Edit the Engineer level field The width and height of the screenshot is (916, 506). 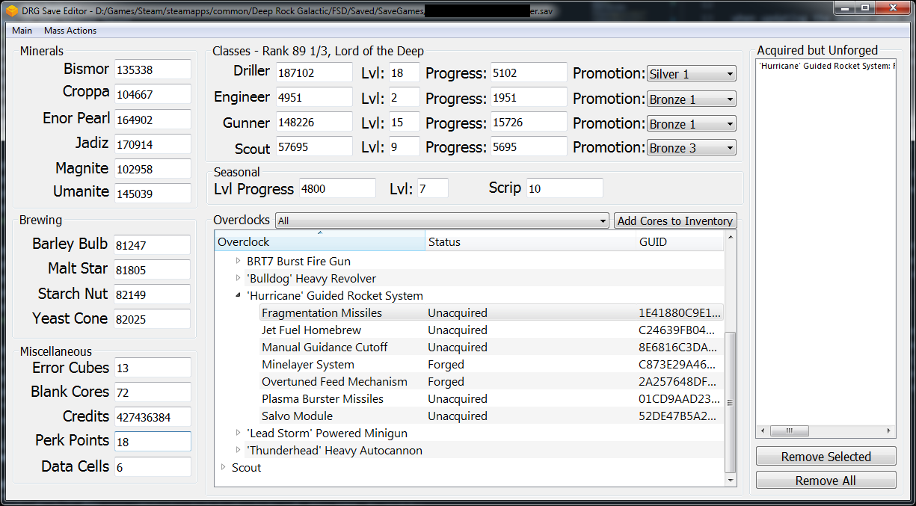405,97
